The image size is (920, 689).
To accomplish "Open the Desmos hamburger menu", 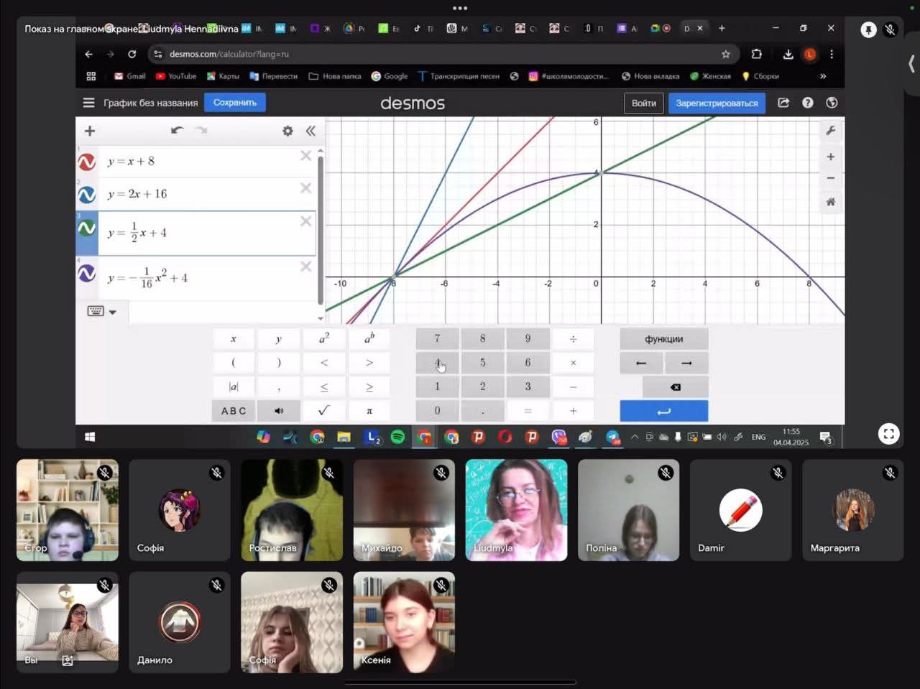I will tap(88, 103).
